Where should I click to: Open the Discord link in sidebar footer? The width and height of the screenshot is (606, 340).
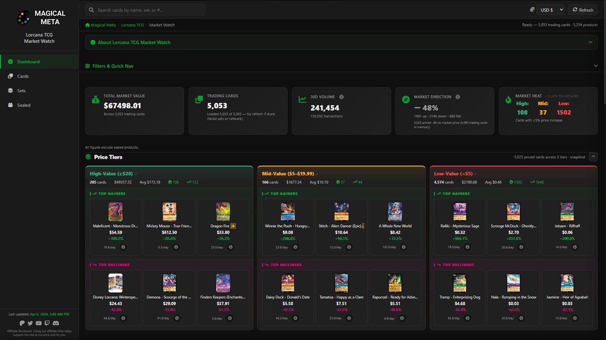[x=56, y=323]
